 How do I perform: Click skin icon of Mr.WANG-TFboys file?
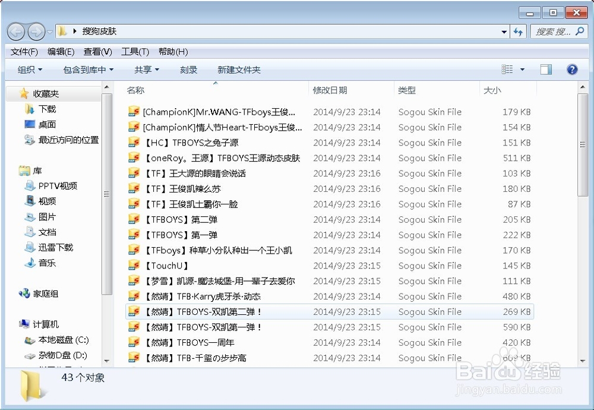pos(134,111)
